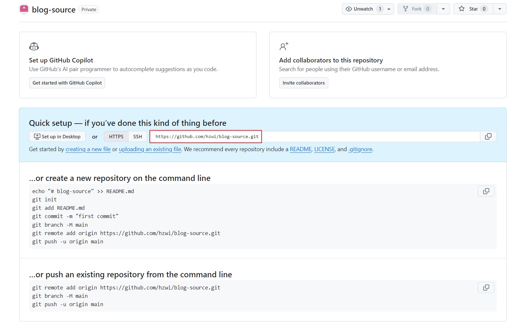Copy the repository URL to clipboard
Image resolution: width=512 pixels, height=325 pixels.
click(488, 136)
